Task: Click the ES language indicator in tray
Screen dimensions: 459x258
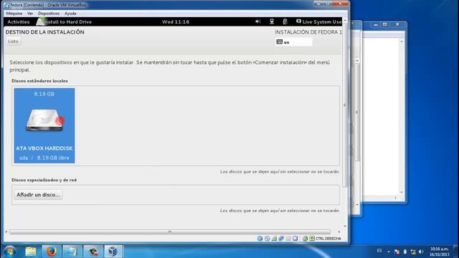Action: point(379,251)
